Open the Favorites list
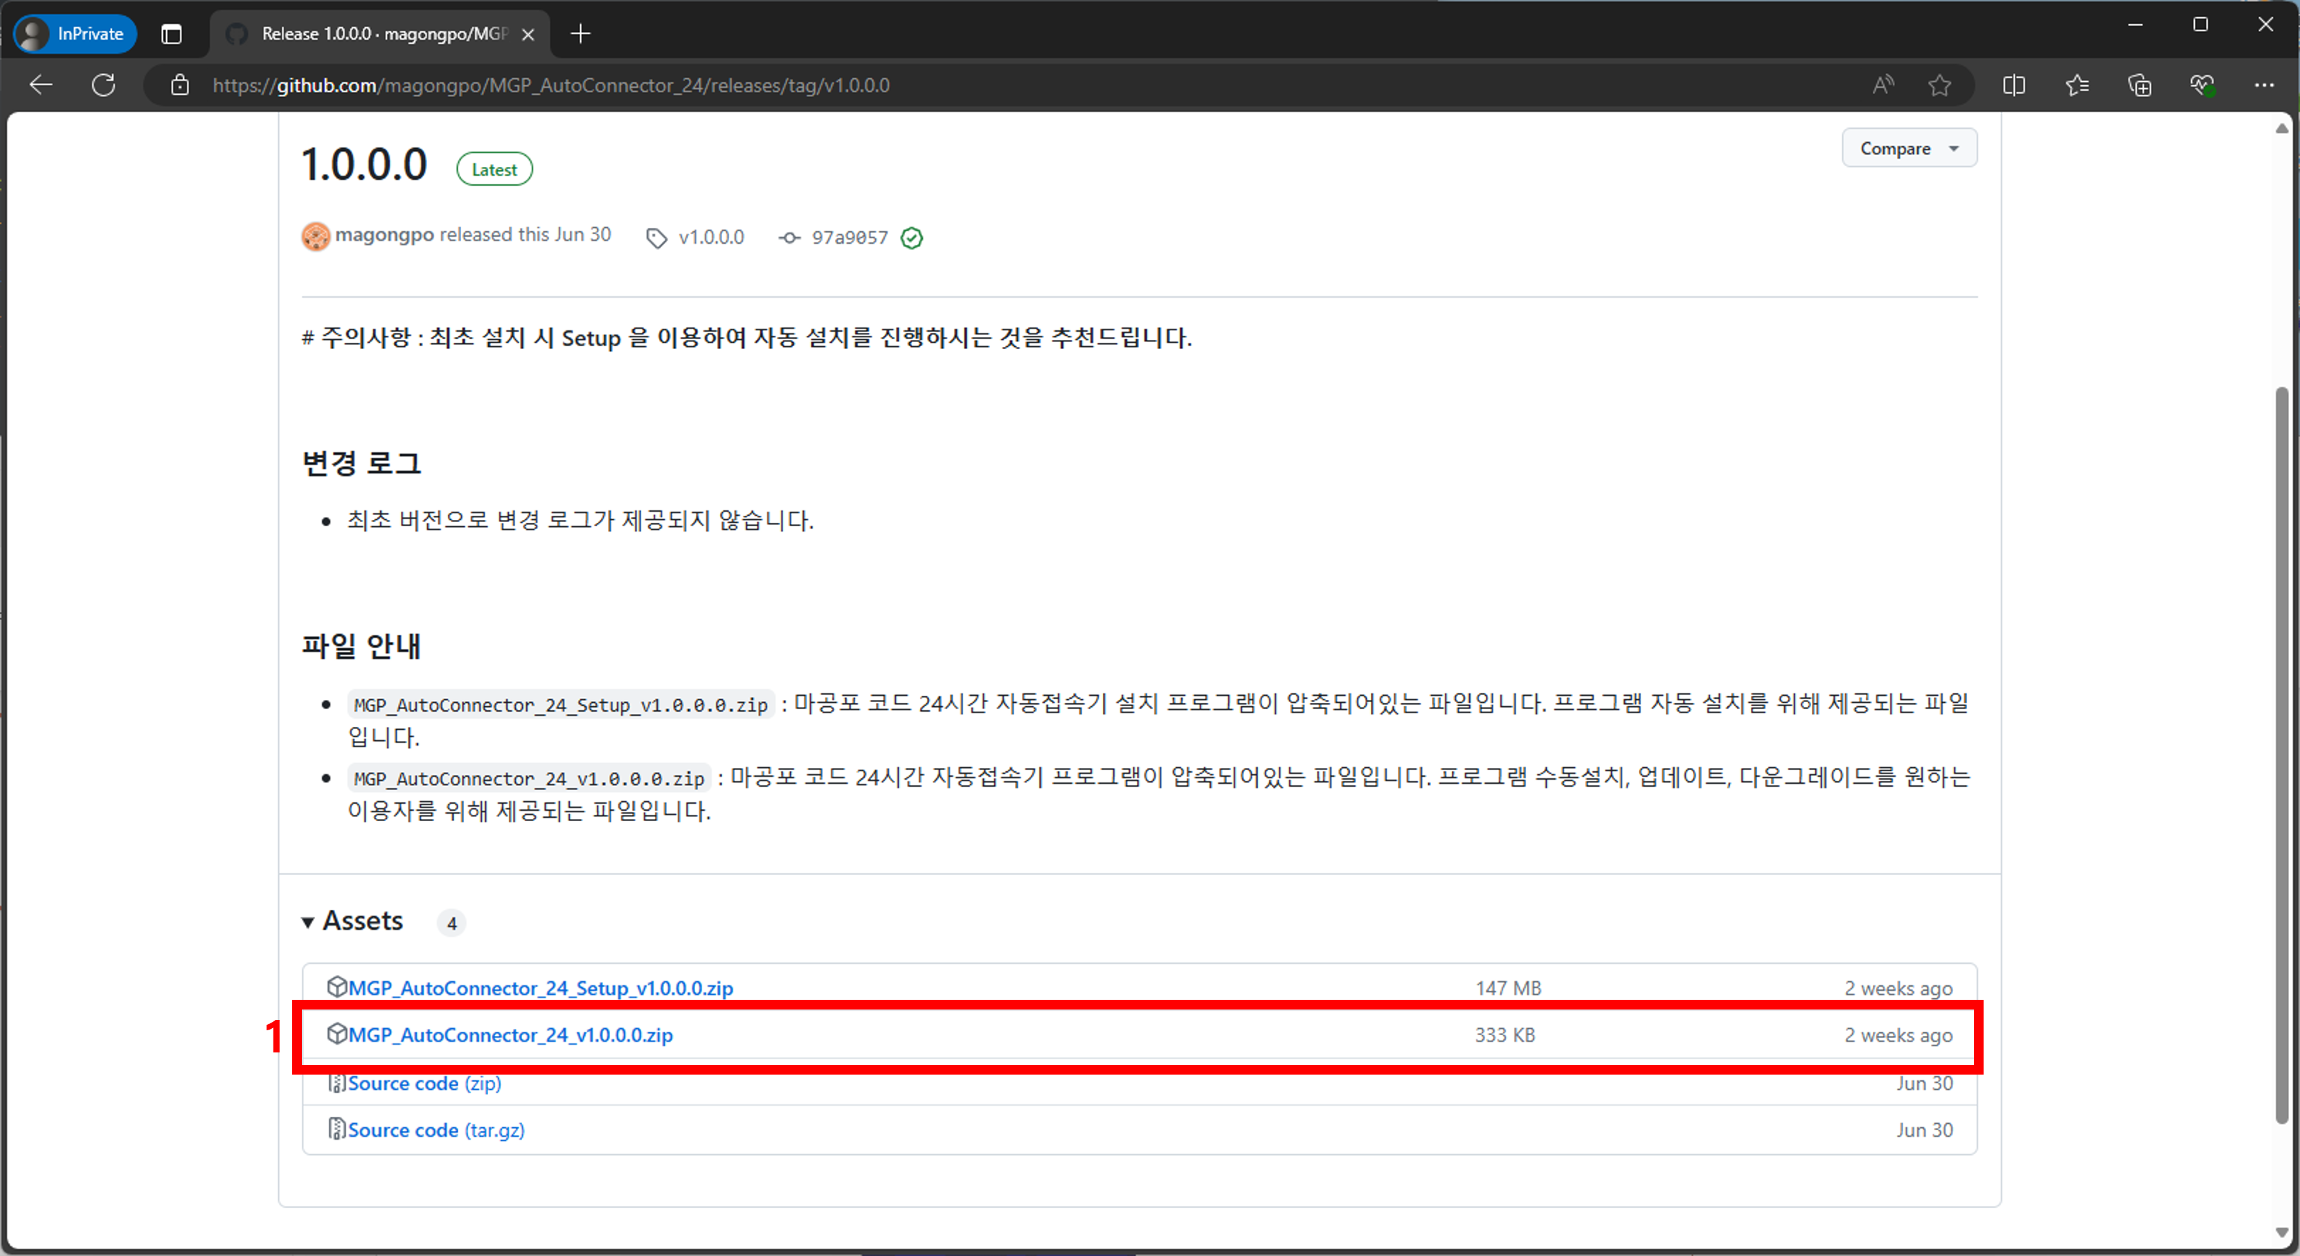Viewport: 2300px width, 1256px height. click(2077, 84)
